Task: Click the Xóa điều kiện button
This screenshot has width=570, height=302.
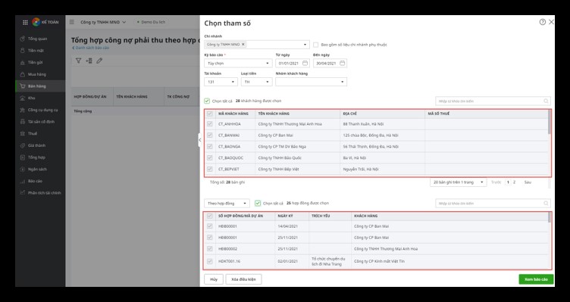Action: tap(243, 279)
